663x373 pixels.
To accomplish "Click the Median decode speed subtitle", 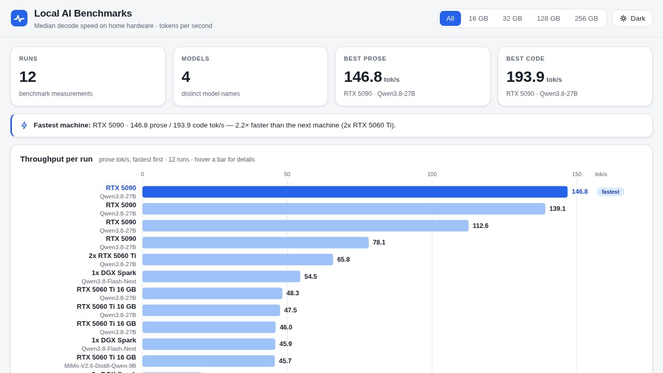I will [123, 26].
